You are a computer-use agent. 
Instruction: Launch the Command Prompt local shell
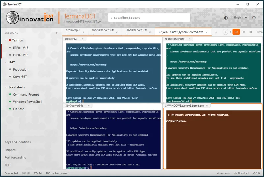point(26,94)
